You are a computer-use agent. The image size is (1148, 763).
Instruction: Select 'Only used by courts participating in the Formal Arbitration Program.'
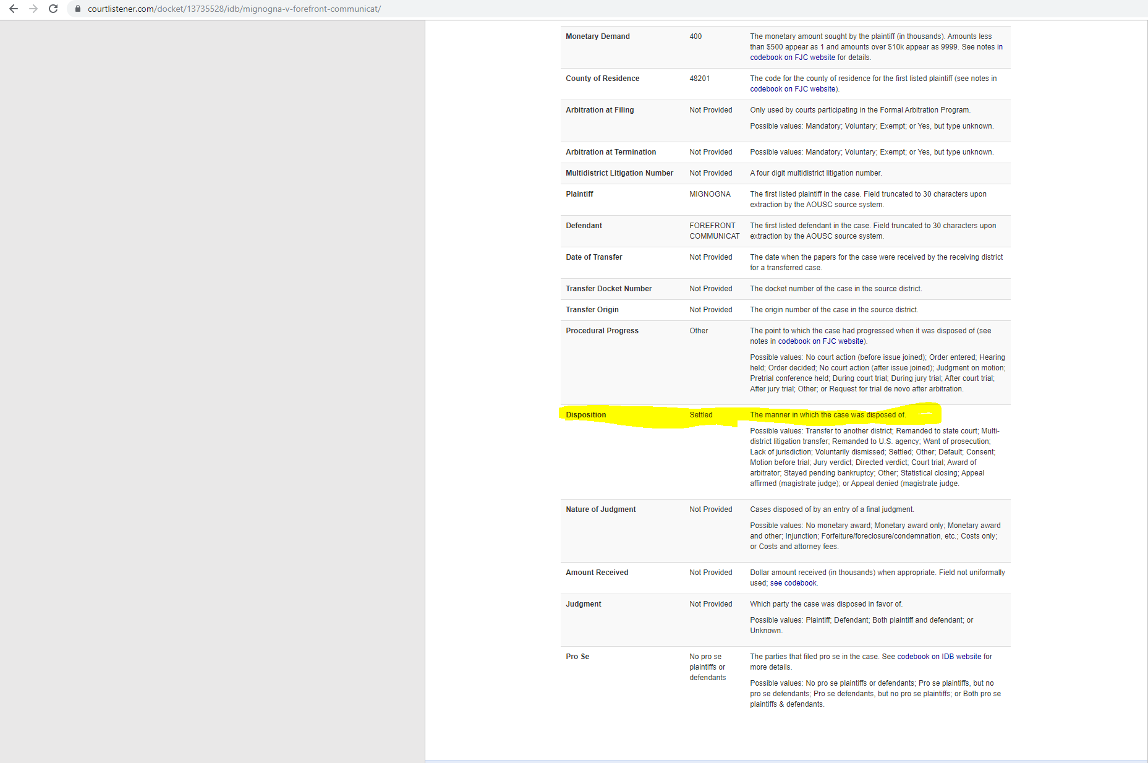[861, 110]
